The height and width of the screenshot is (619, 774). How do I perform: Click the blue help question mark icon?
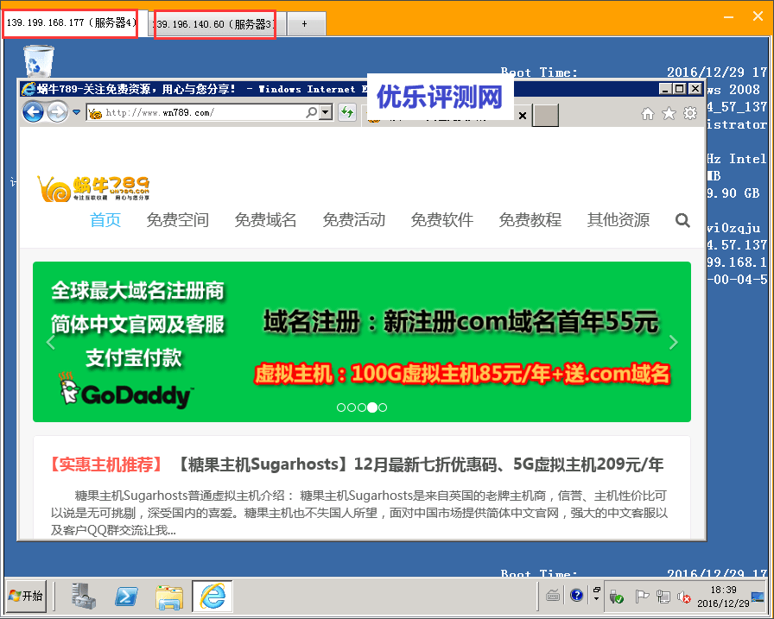pos(576,596)
